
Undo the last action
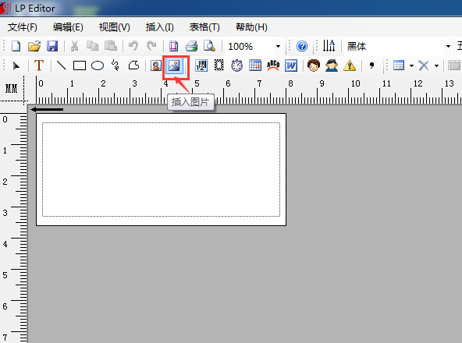(x=133, y=46)
